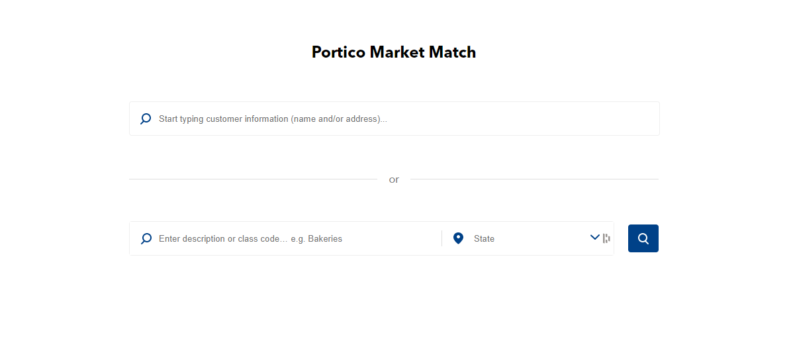
Task: Click the "e.g. Bakeries" example placeholder text
Action: (316, 238)
